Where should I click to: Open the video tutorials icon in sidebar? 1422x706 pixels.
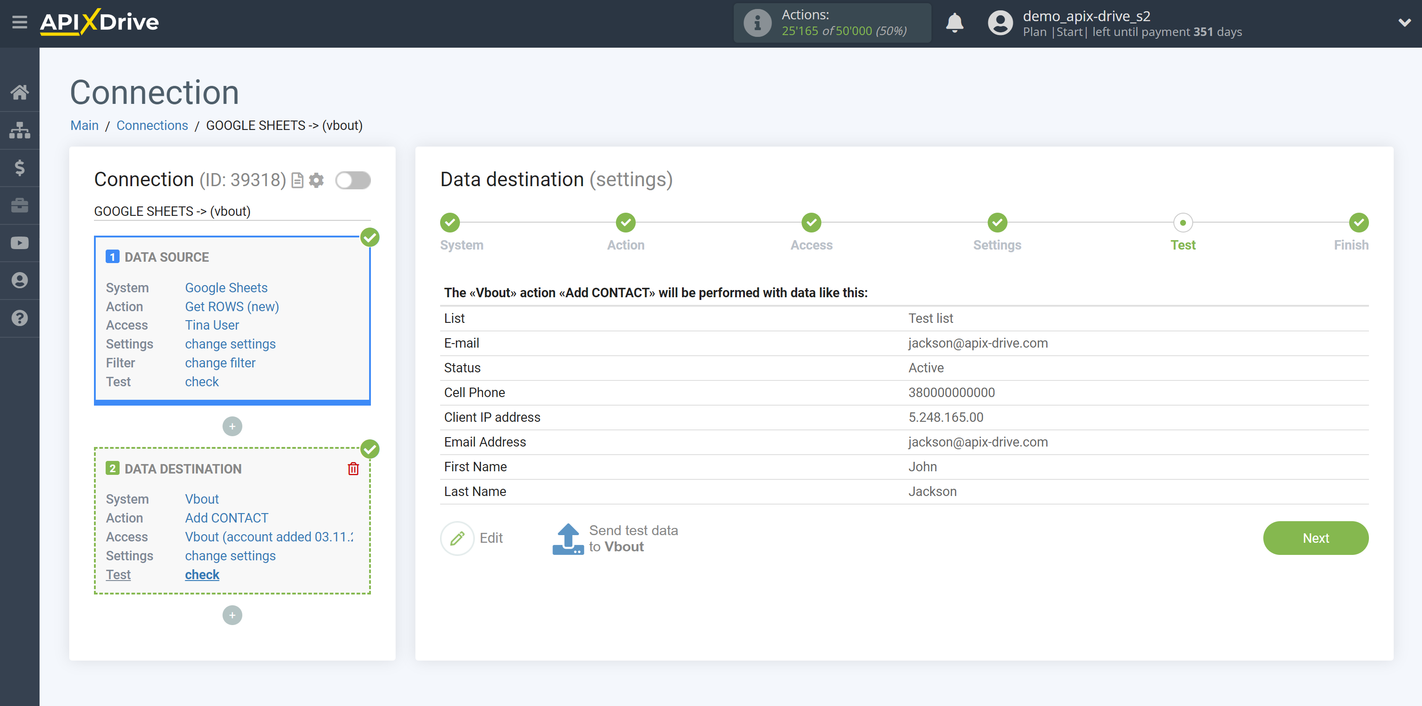click(x=19, y=243)
